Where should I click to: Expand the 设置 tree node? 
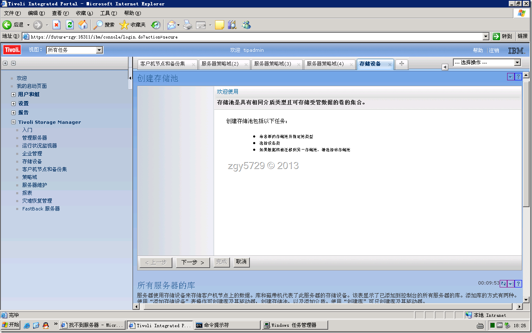pyautogui.click(x=14, y=104)
